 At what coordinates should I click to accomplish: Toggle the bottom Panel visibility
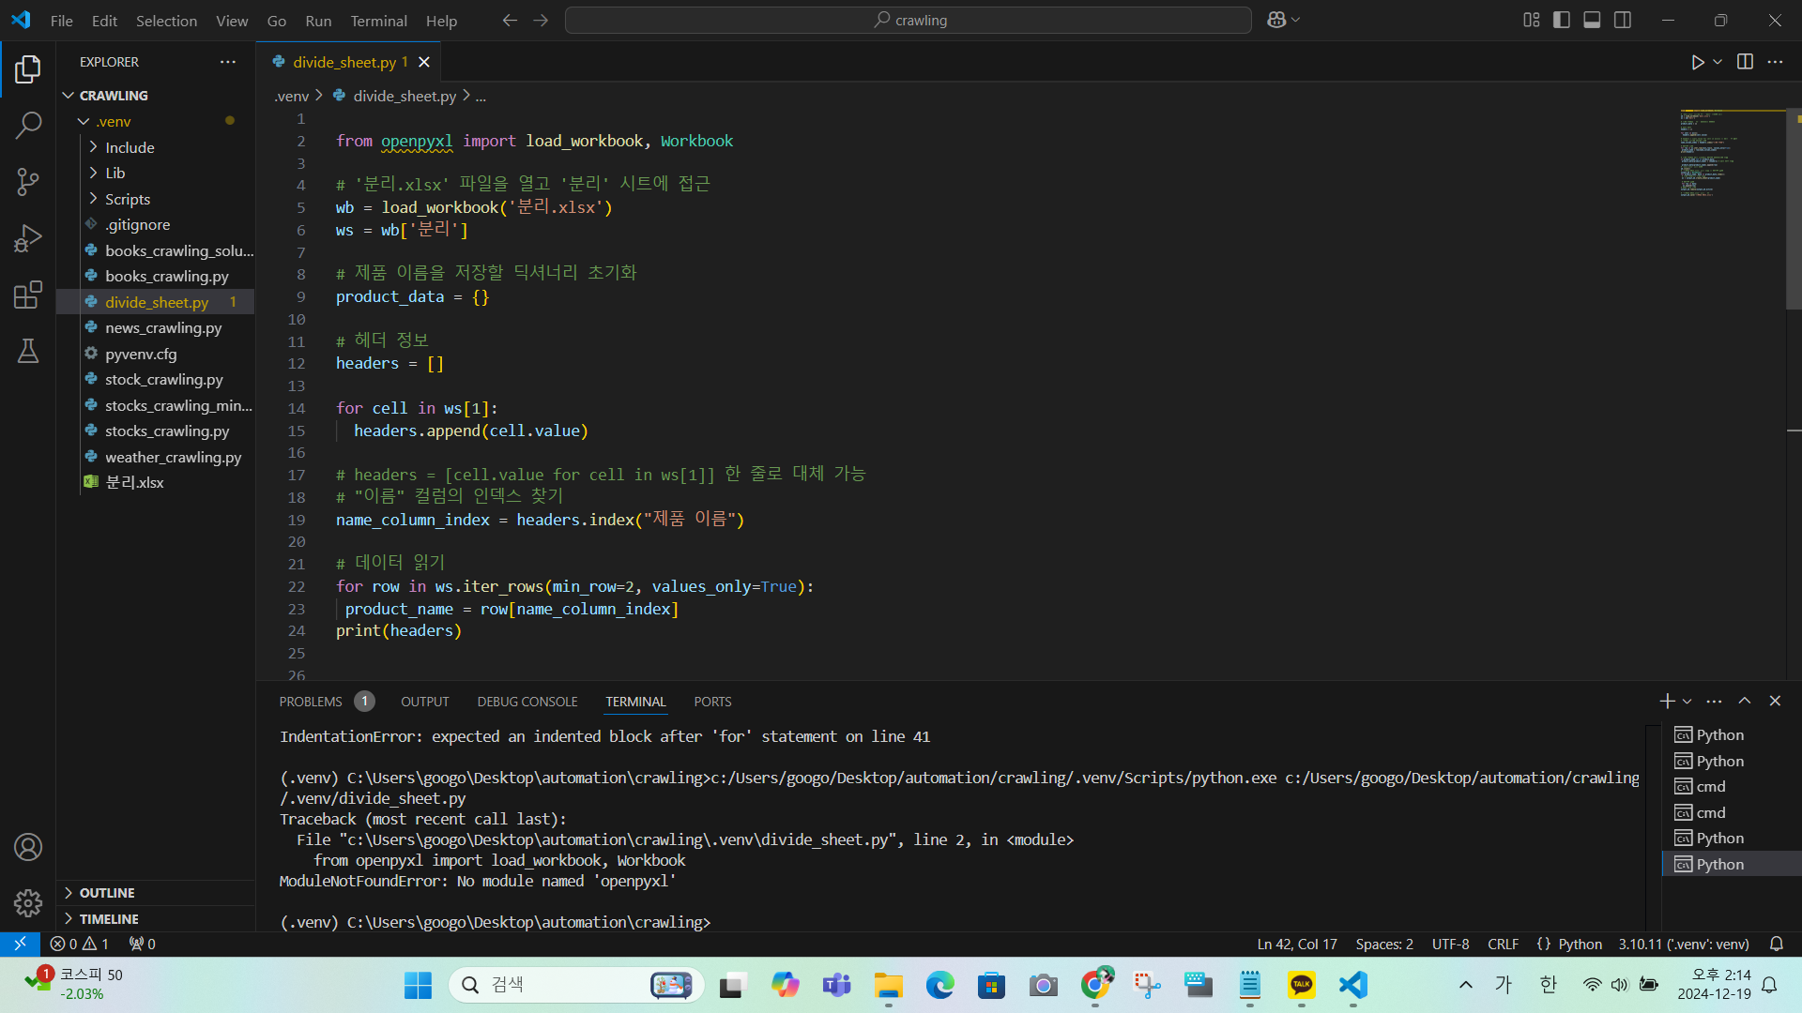[1592, 20]
